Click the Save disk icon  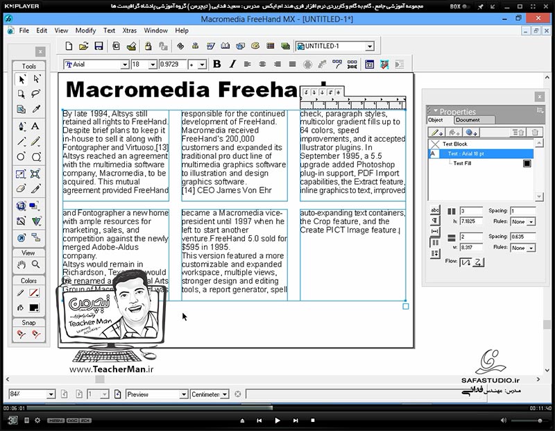99,46
